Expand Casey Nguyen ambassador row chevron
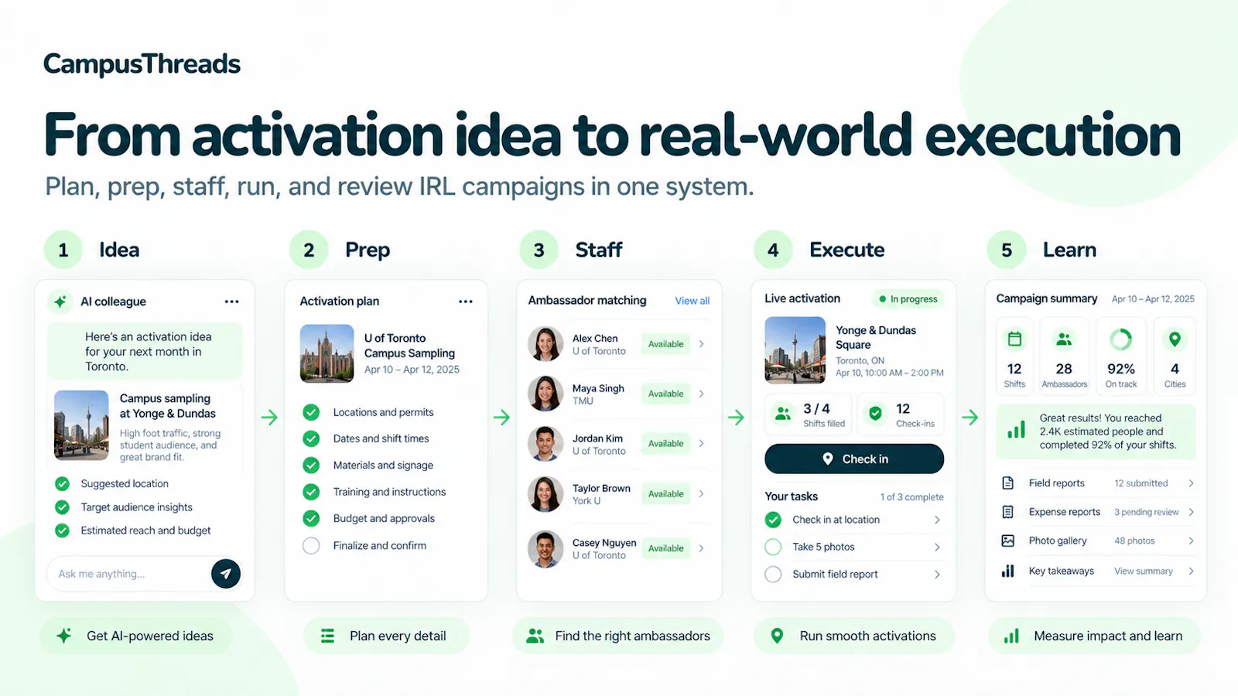1238x696 pixels. 702,548
